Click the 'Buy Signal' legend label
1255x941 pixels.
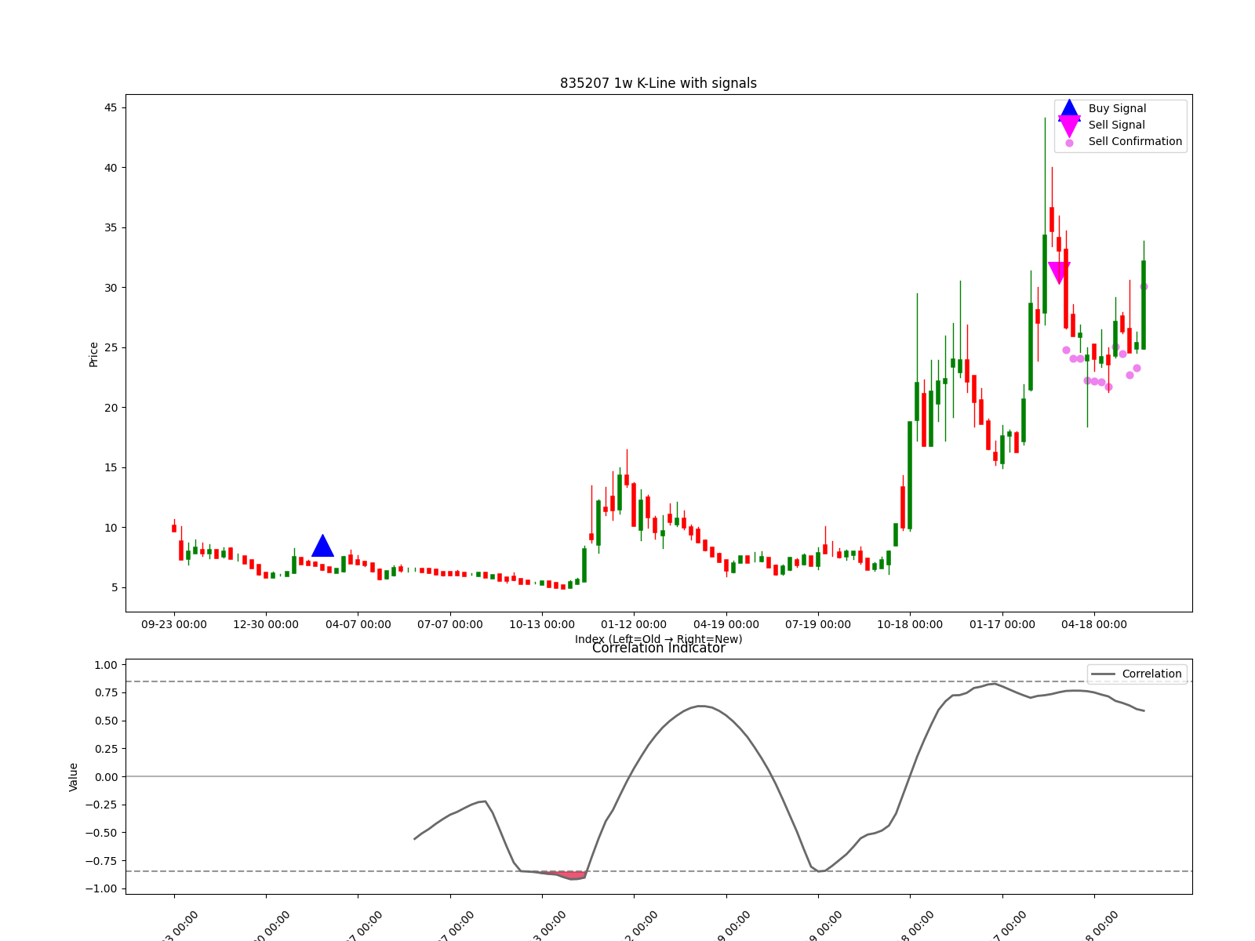coord(1117,108)
